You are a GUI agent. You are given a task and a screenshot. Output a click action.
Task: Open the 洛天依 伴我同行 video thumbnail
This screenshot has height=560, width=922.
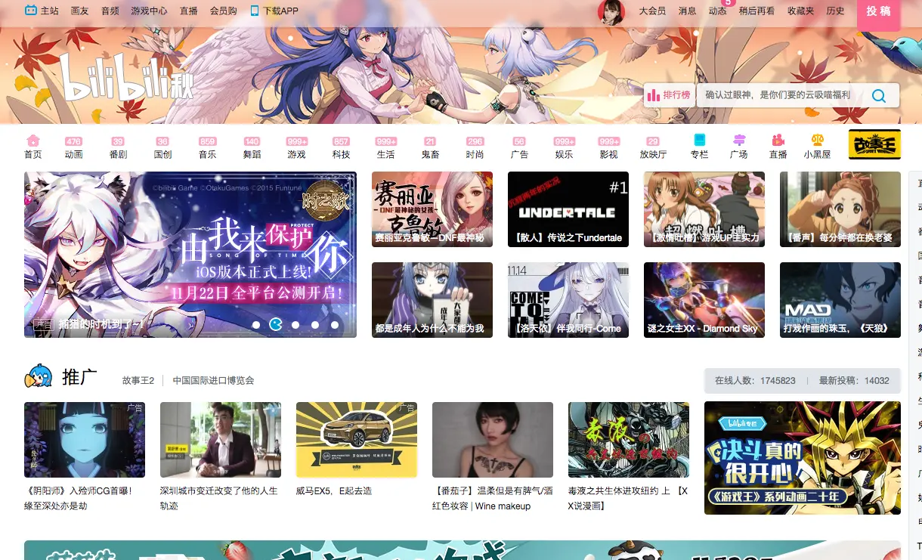568,300
